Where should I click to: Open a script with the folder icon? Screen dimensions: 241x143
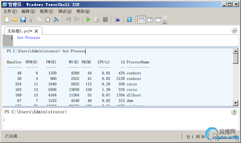click(14, 20)
